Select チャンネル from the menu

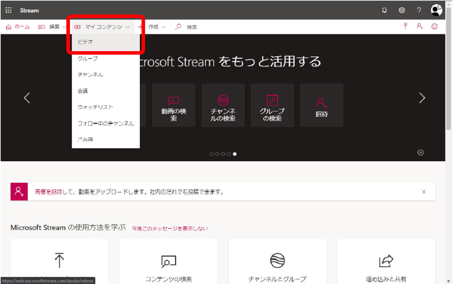pyautogui.click(x=106, y=74)
